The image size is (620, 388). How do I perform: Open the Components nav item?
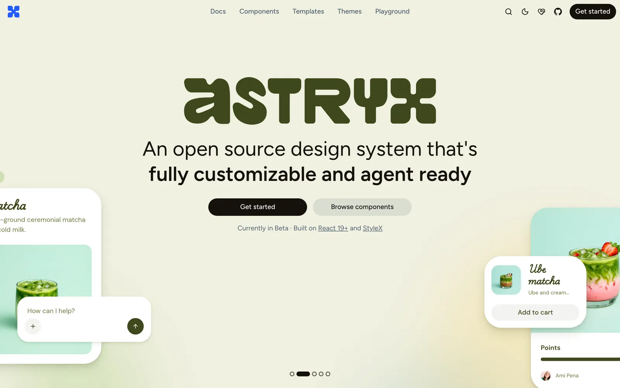[259, 12]
